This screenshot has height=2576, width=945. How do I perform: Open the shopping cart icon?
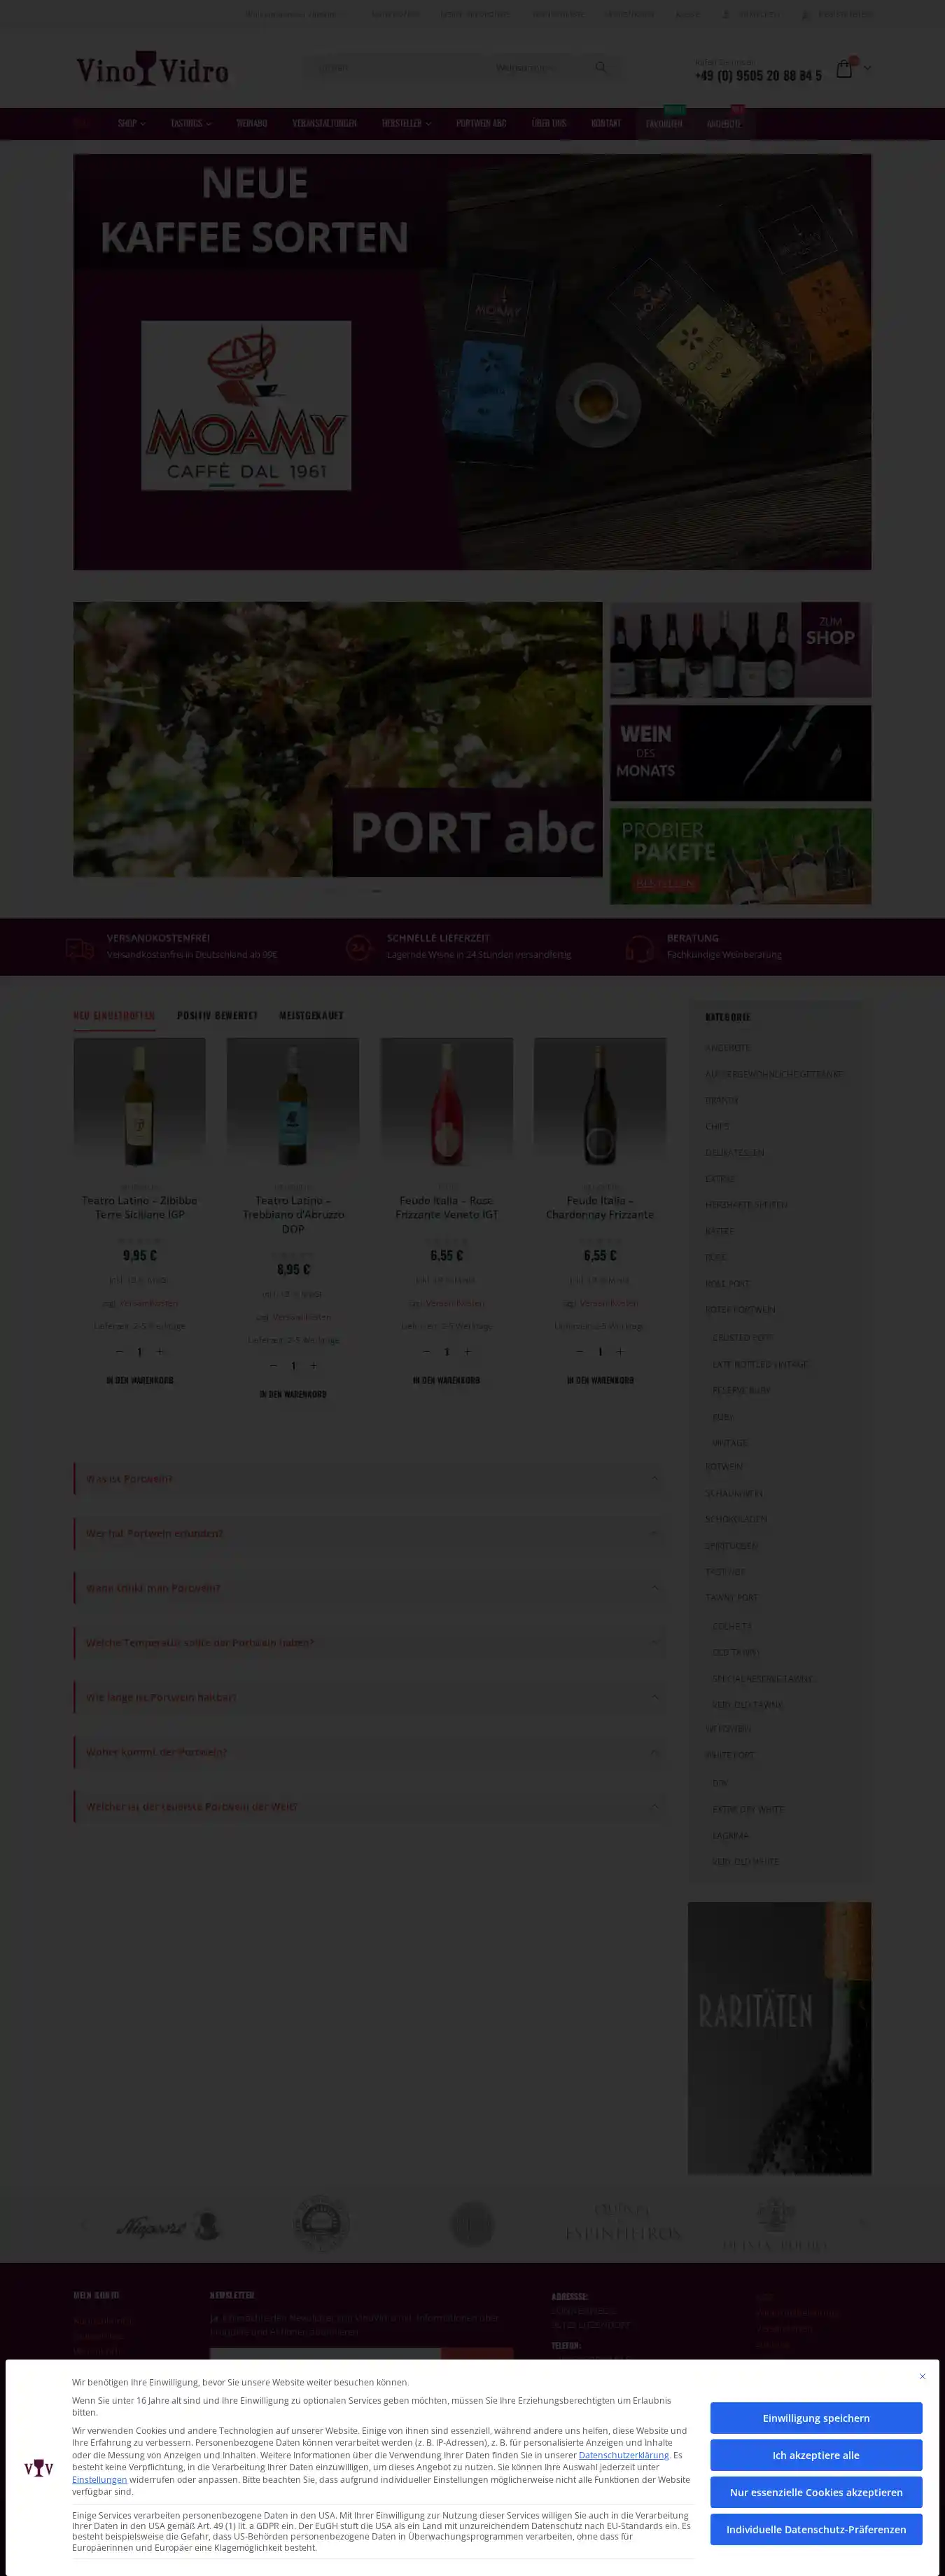(844, 68)
